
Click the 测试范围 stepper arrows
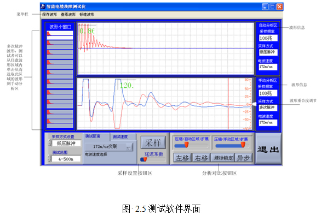49,159
